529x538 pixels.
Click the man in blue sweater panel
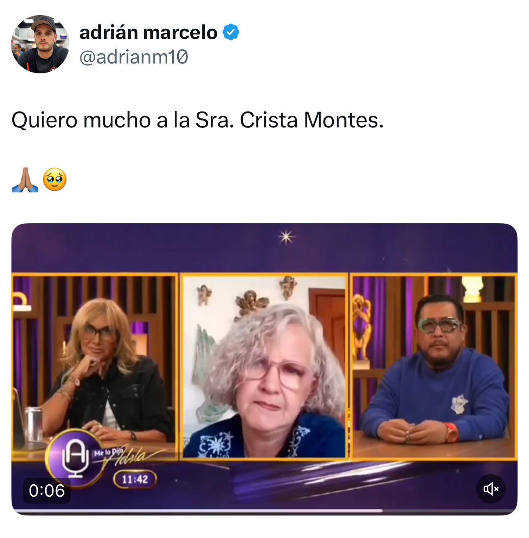(434, 366)
